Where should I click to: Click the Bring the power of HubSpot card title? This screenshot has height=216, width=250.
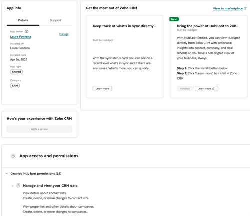[x=208, y=26]
